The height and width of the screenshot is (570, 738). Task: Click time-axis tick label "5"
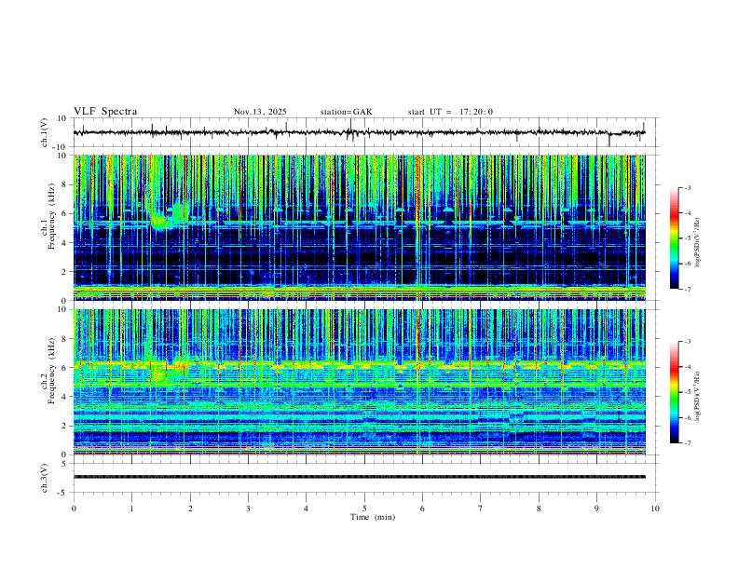(364, 509)
